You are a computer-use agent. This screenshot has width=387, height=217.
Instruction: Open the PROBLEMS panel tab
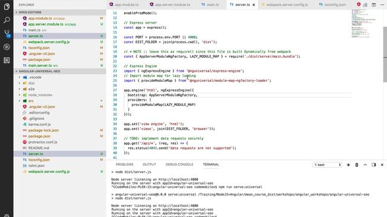[x=125, y=165]
